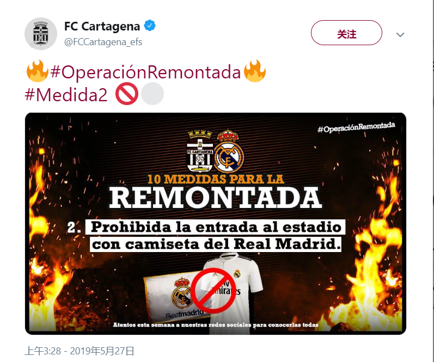The width and height of the screenshot is (434, 362).
Task: Open the @FCCartagena_efs handle link
Action: [x=103, y=42]
